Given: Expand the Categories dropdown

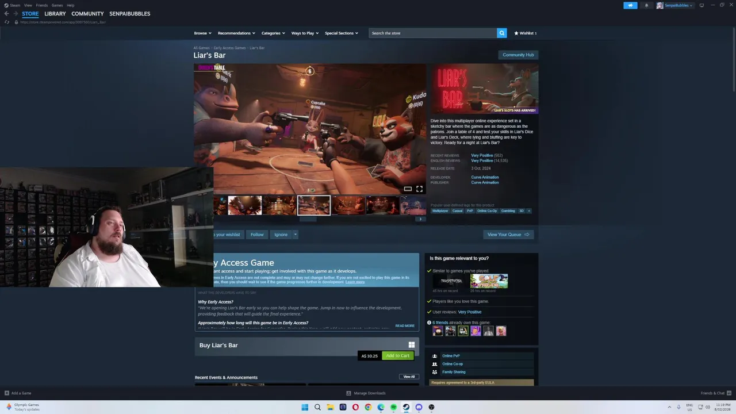Looking at the screenshot, I should 273,33.
